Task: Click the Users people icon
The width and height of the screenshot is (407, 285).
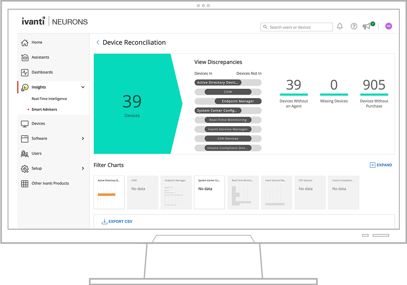Action: click(25, 154)
